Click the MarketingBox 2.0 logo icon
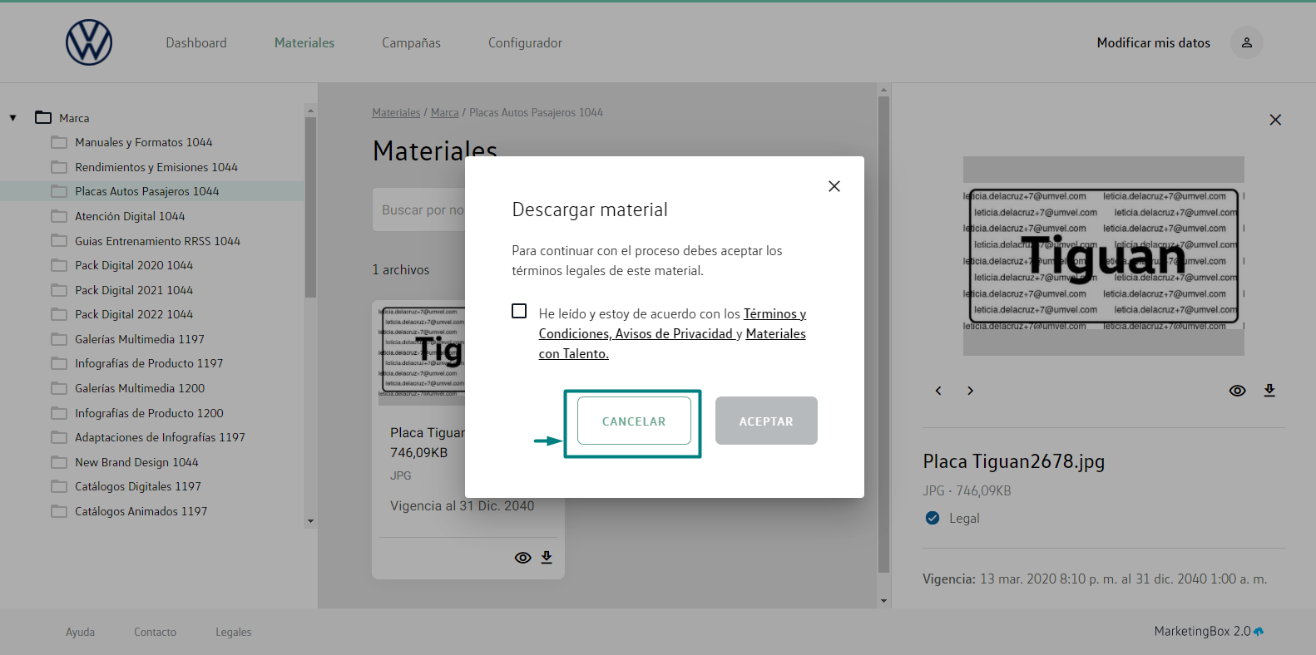This screenshot has height=655, width=1316. [1259, 632]
